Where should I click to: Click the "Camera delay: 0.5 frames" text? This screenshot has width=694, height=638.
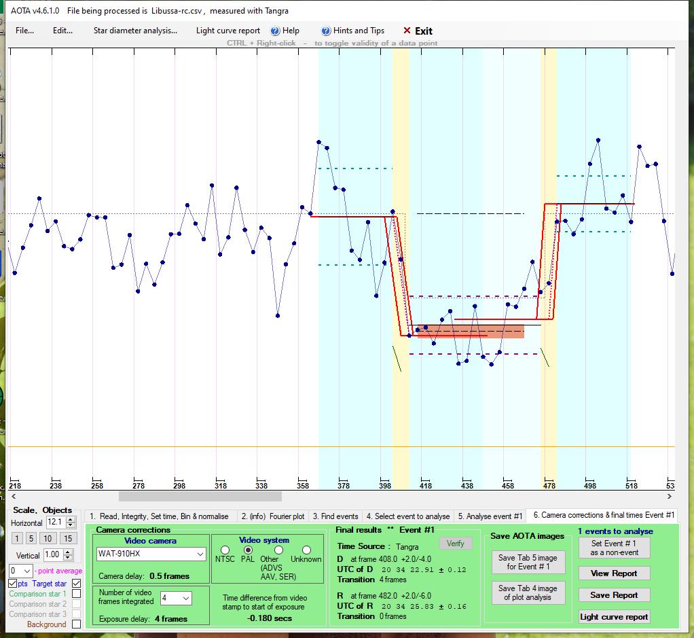coord(144,576)
